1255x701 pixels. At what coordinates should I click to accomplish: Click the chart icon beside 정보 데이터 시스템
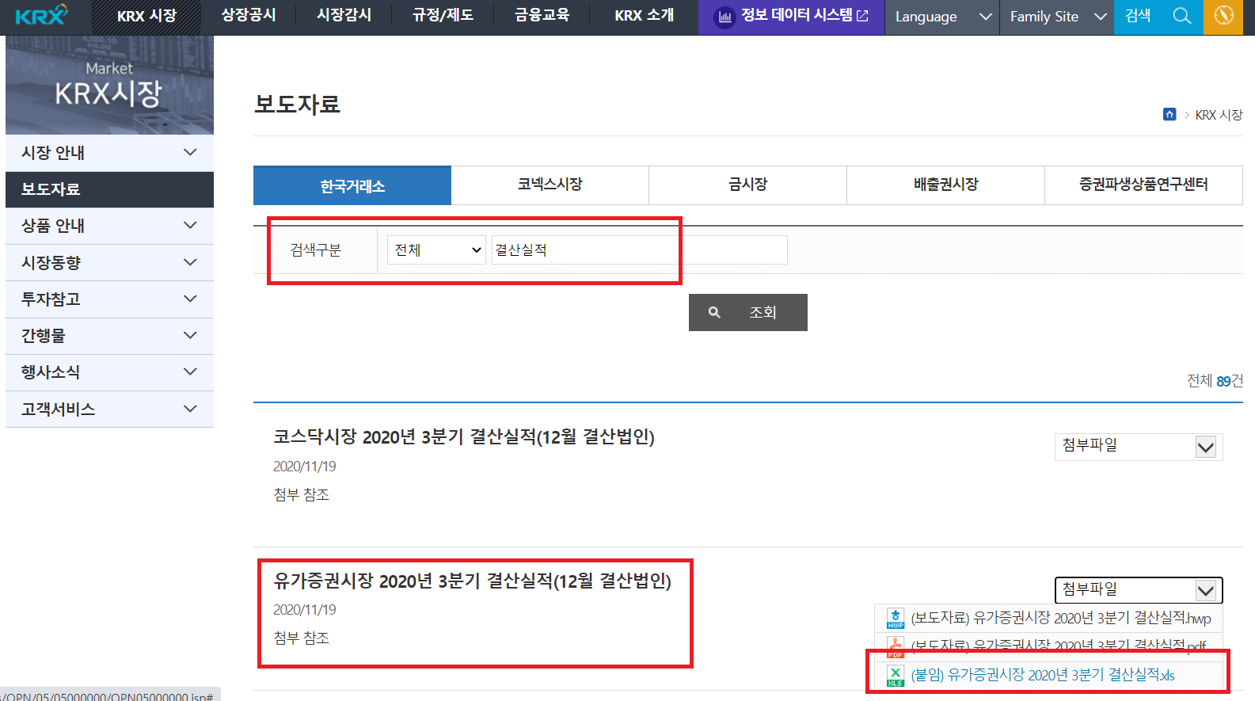pos(724,17)
